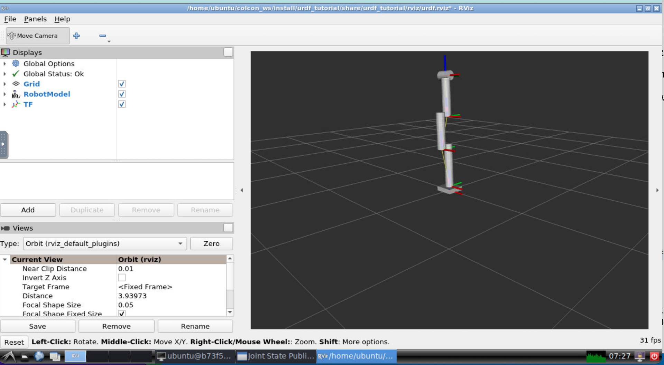Click the Displays panel float checkbox
Screen dimensions: 664x365
(x=228, y=52)
